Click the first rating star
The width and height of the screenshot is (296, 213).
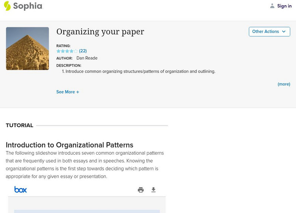coord(58,51)
